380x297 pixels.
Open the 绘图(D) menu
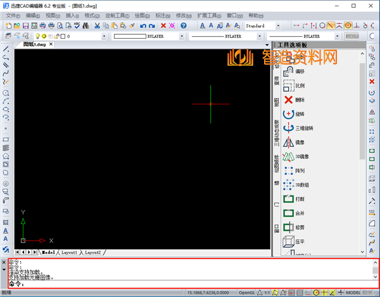click(139, 15)
